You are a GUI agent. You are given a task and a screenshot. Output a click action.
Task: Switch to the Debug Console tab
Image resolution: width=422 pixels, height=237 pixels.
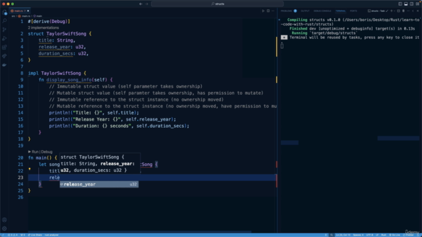(322, 11)
